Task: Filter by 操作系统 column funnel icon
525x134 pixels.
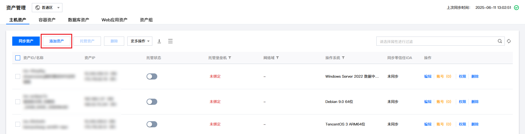Action: [343, 58]
